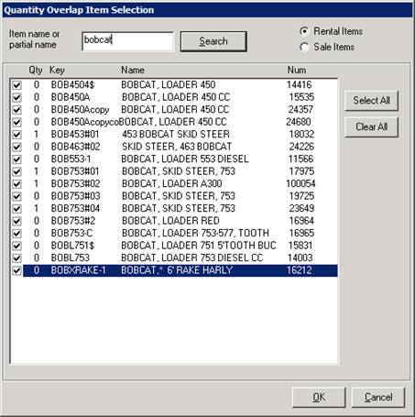
Task: Select the row with Num 15535
Action: click(180, 97)
